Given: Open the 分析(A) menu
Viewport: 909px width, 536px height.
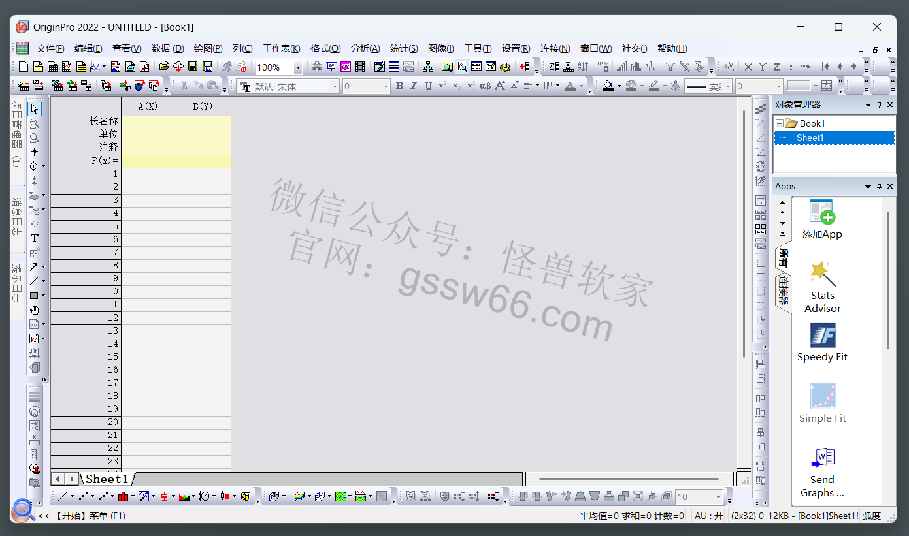Looking at the screenshot, I should pyautogui.click(x=365, y=48).
